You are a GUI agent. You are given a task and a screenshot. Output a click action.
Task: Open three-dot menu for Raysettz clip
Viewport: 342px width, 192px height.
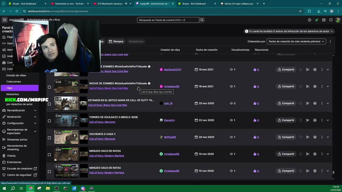[322, 120]
